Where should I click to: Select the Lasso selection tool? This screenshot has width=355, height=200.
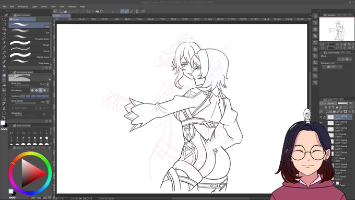click(x=4, y=38)
